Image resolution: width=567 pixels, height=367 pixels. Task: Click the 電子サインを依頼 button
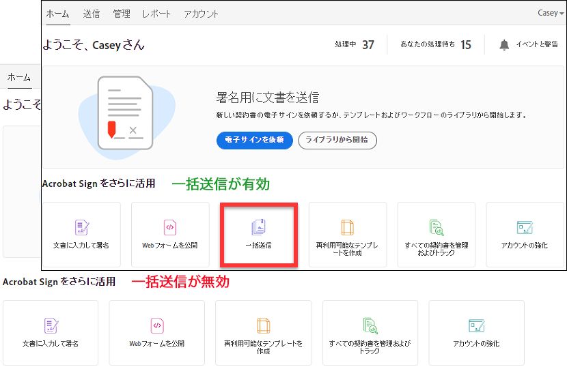(x=255, y=140)
